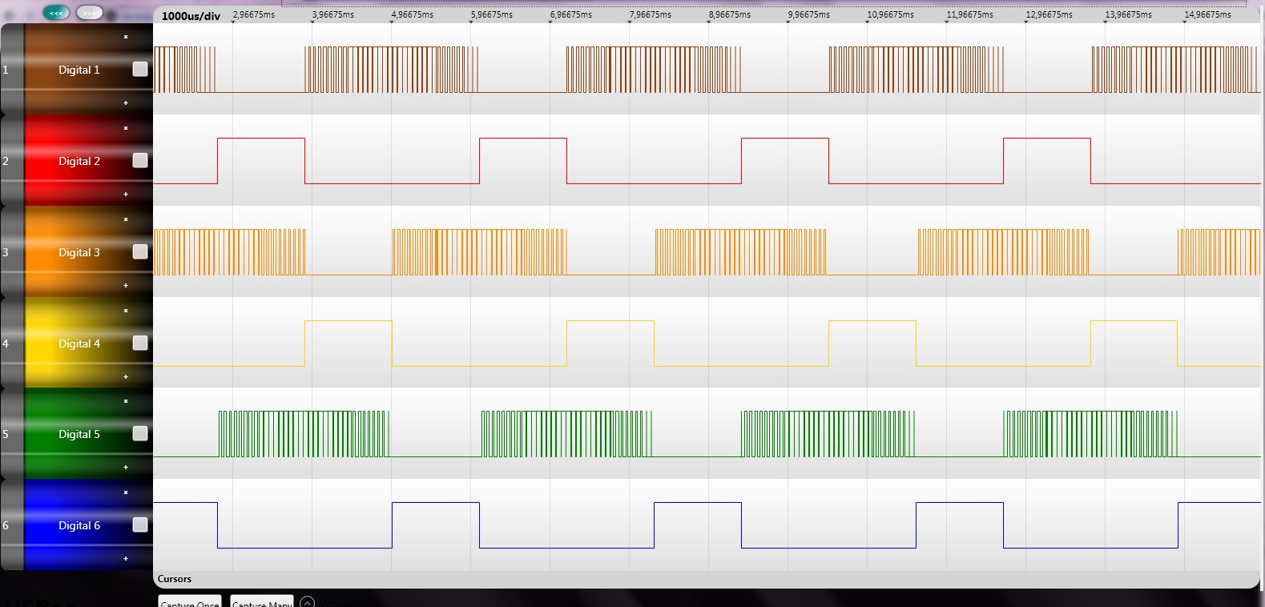1265x607 pixels.
Task: Select the Digital 4 channel label
Action: point(79,344)
